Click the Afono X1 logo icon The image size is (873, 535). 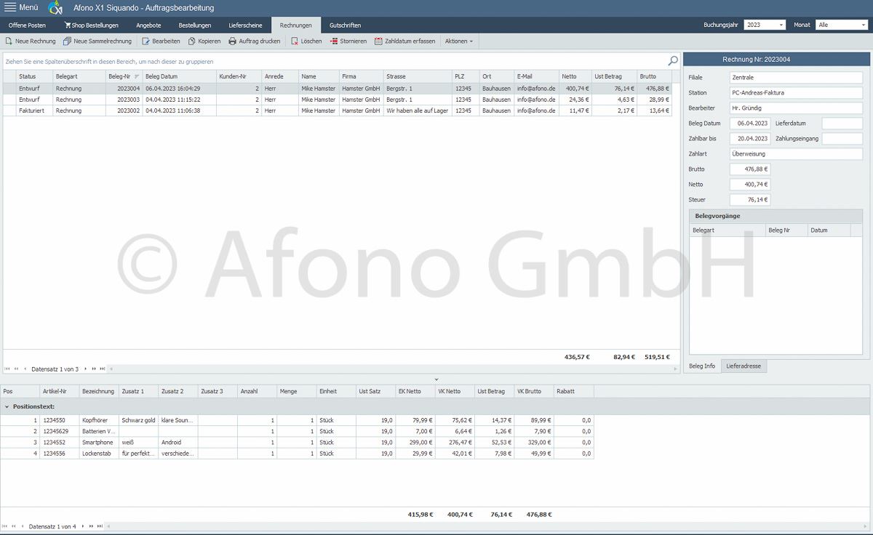pos(55,8)
